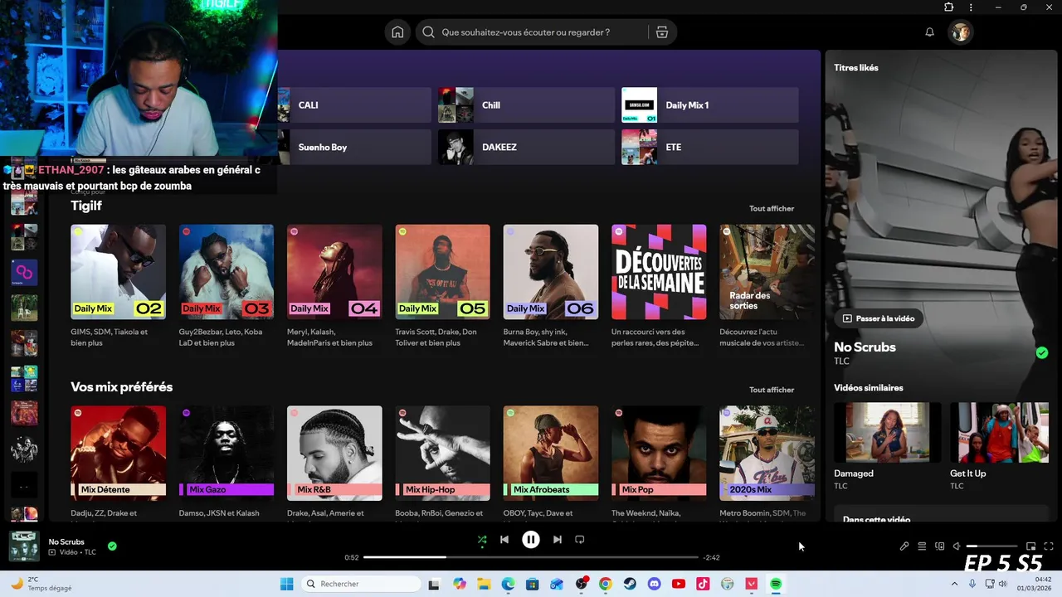The image size is (1062, 597).
Task: Open the Windows Start menu
Action: click(286, 584)
